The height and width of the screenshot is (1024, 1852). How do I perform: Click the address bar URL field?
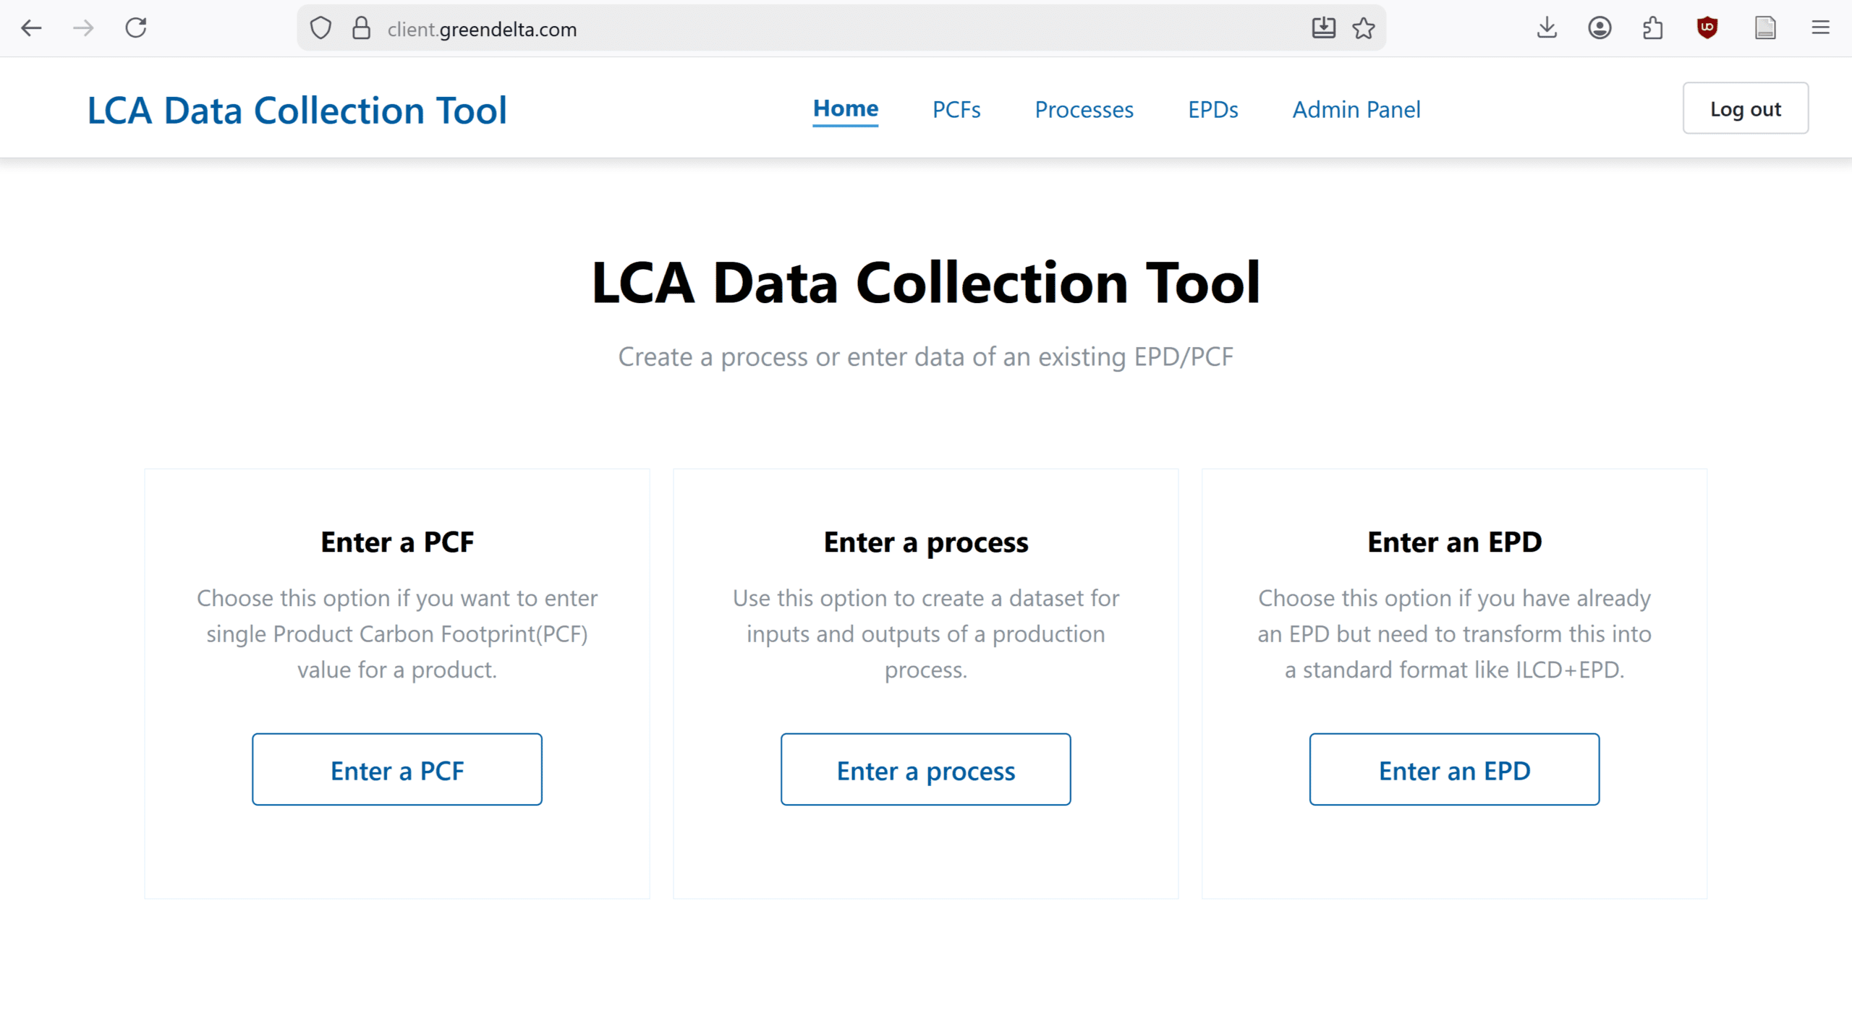(796, 29)
